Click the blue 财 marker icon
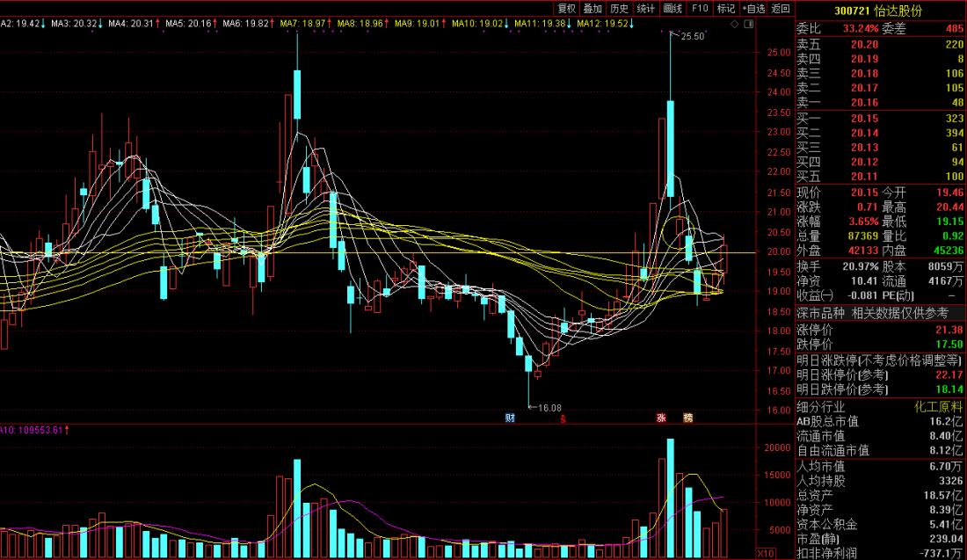967x560 pixels. pyautogui.click(x=510, y=418)
